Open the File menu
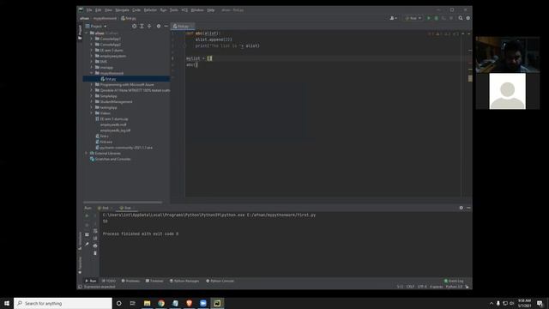This screenshot has width=549, height=309. coord(89,10)
